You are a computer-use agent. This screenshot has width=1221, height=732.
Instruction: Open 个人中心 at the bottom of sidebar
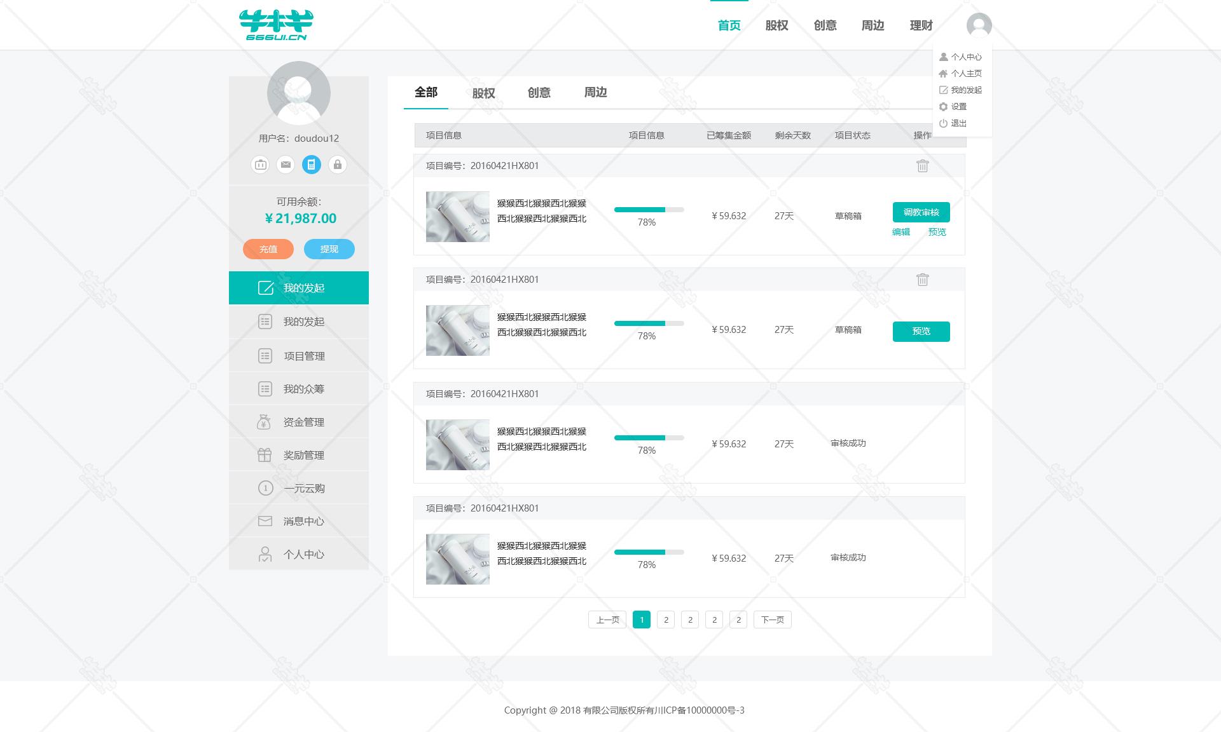(299, 554)
